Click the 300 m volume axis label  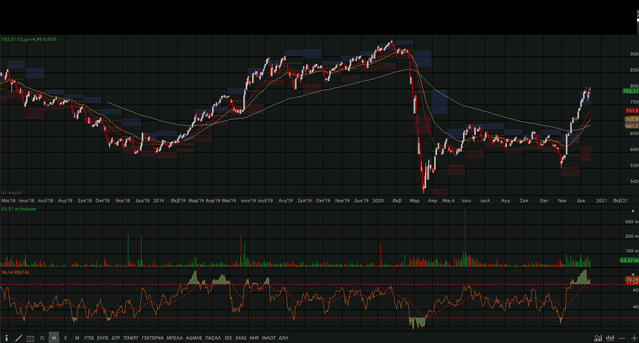tap(631, 222)
